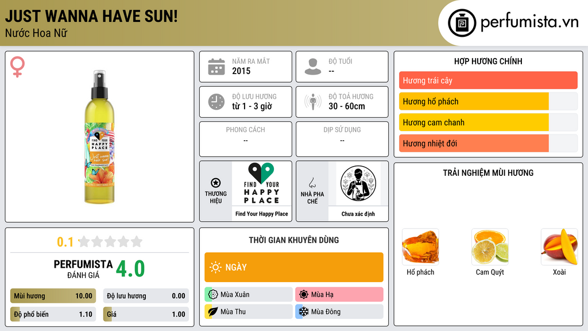Click the "từ 1 - 3 giờ" longevity value
Viewport: 588px width, 331px height.
pyautogui.click(x=252, y=106)
